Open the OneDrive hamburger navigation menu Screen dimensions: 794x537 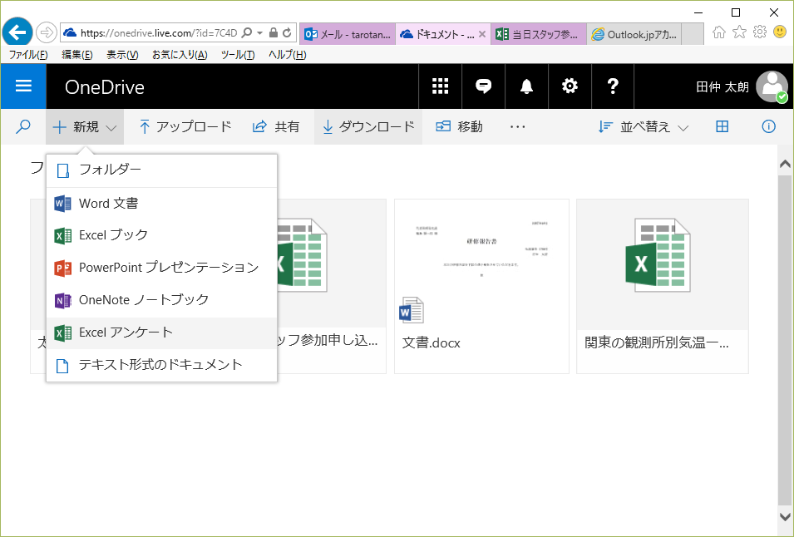tap(23, 86)
